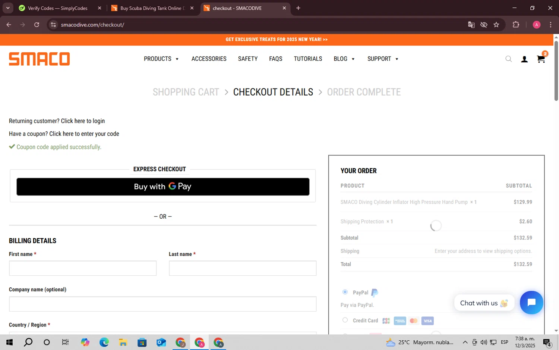Screen dimensions: 559x350
Task: Open weather widget showing 25°C
Action: pyautogui.click(x=420, y=342)
